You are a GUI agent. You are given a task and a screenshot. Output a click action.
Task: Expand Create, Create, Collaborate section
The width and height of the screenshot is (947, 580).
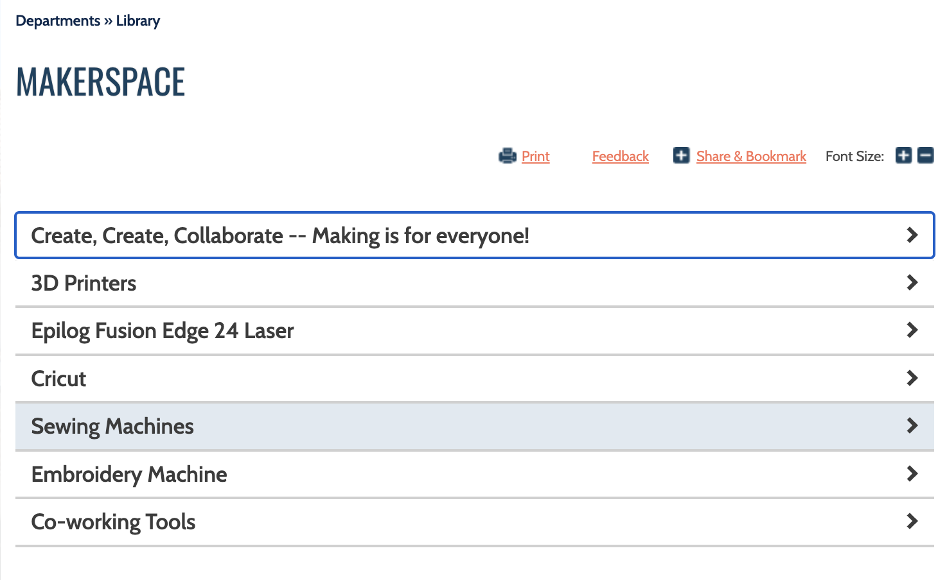click(x=475, y=235)
